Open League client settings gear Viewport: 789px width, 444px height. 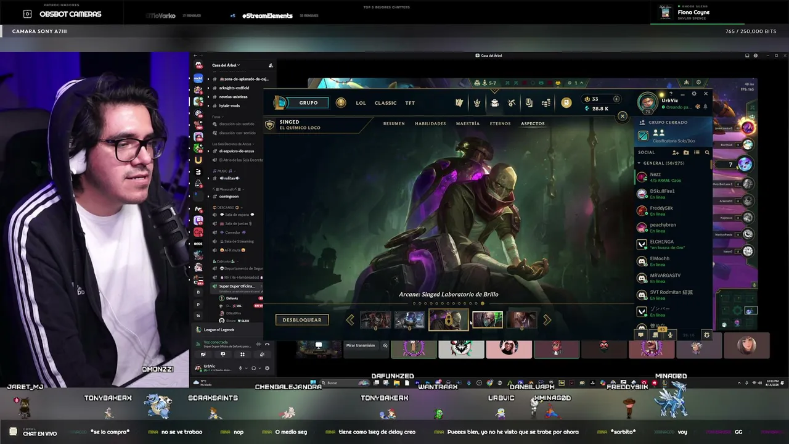click(694, 94)
